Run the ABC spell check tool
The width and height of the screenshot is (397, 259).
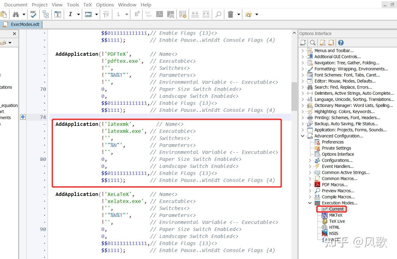click(33, 14)
